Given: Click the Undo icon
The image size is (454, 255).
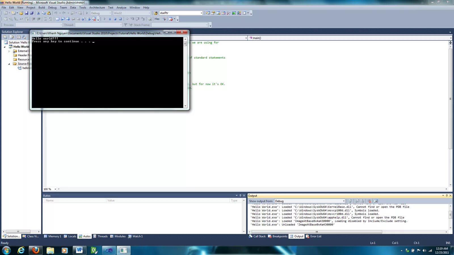Looking at the screenshot, I should pyautogui.click(x=56, y=13).
